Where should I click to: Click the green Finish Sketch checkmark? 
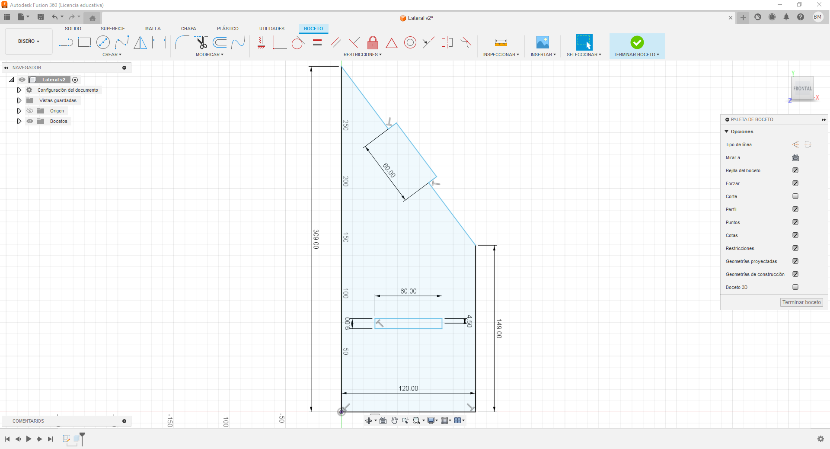click(x=637, y=42)
